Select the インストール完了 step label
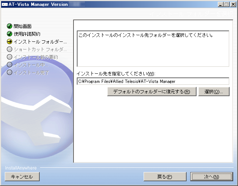This screenshot has width=238, height=186. tap(31, 73)
